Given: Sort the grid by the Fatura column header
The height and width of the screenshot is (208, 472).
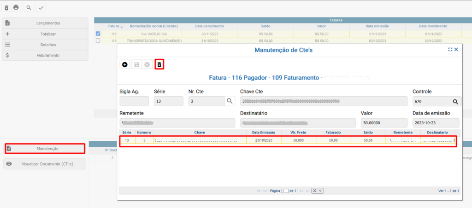Looking at the screenshot, I should click(x=115, y=26).
